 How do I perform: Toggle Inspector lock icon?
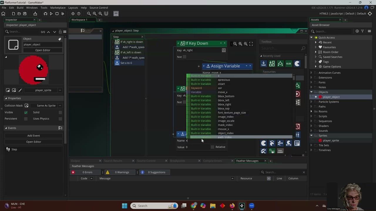click(60, 32)
